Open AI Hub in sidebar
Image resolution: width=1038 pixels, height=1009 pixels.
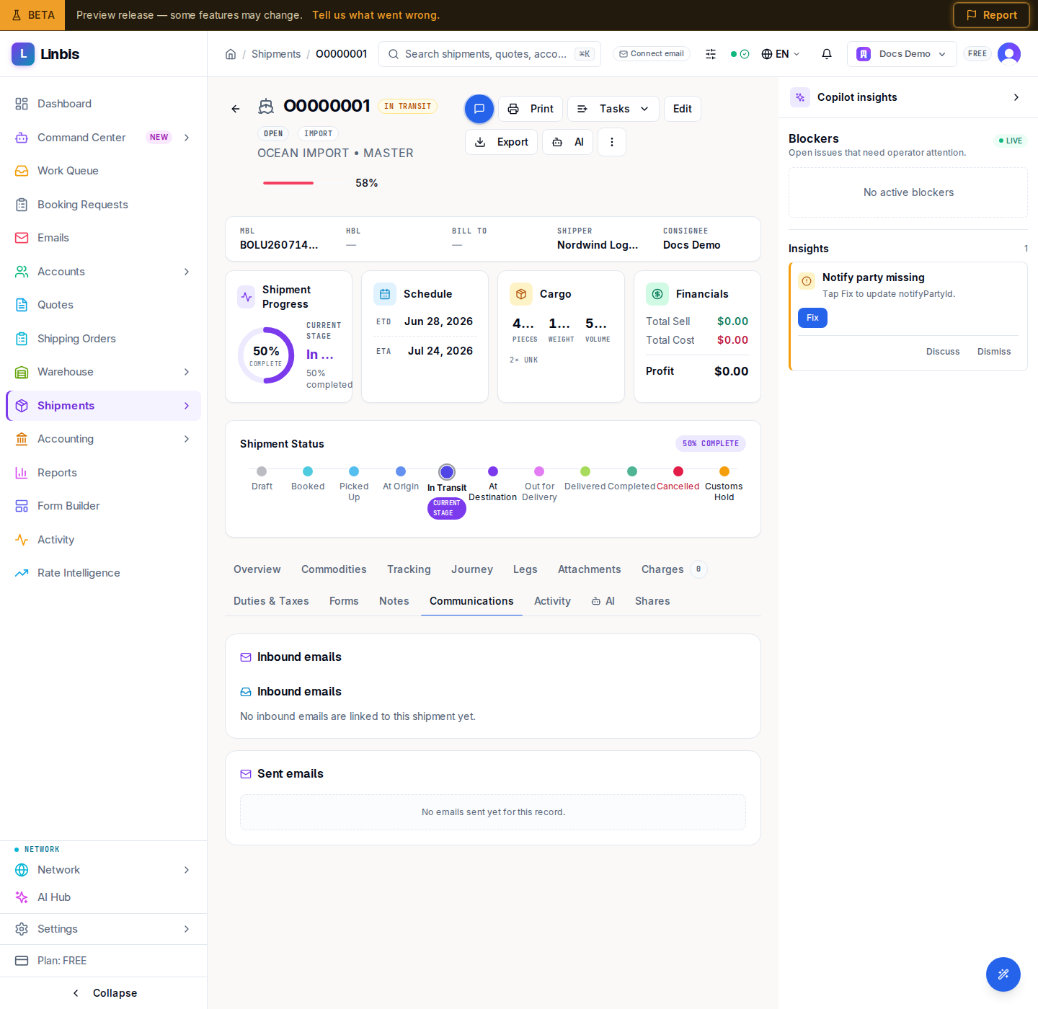pos(103,897)
